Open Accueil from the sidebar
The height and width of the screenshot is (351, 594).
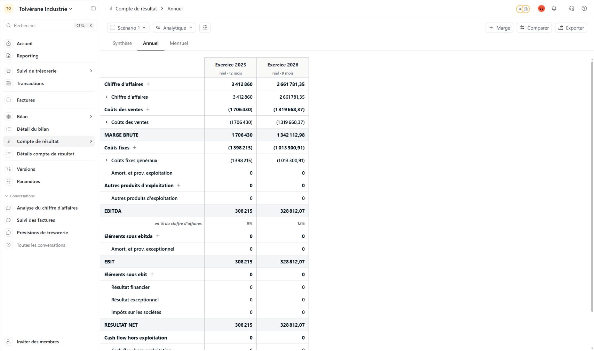point(49,43)
